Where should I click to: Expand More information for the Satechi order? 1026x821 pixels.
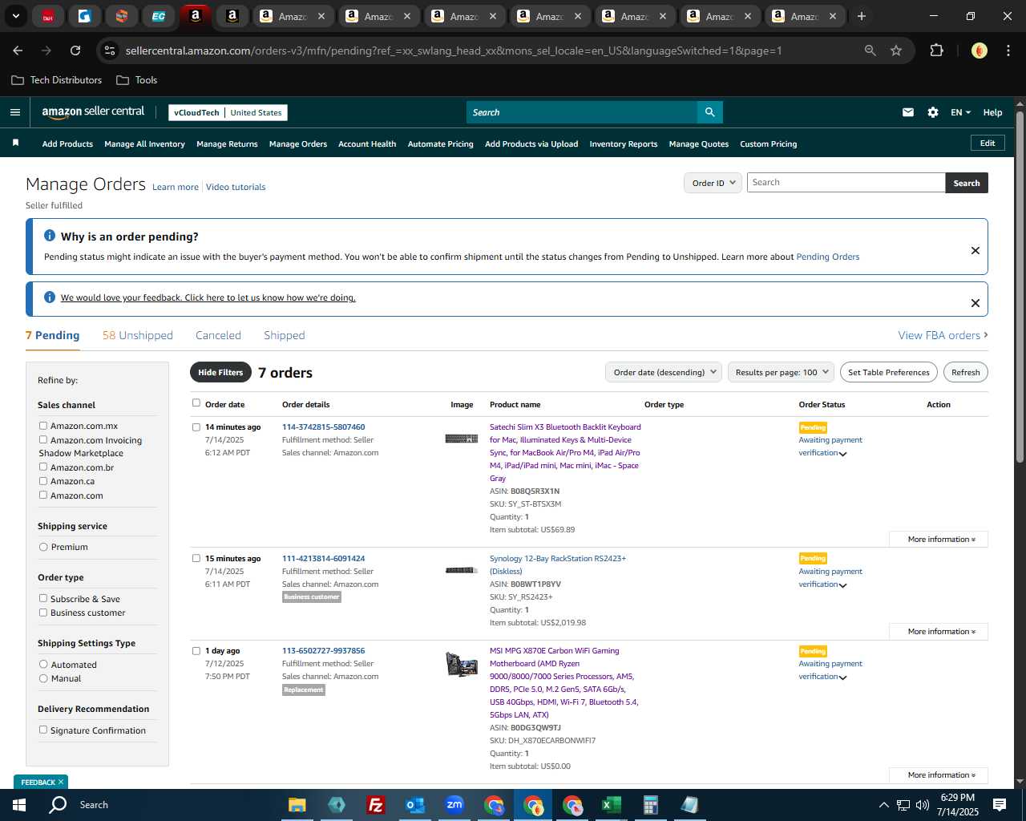939,540
